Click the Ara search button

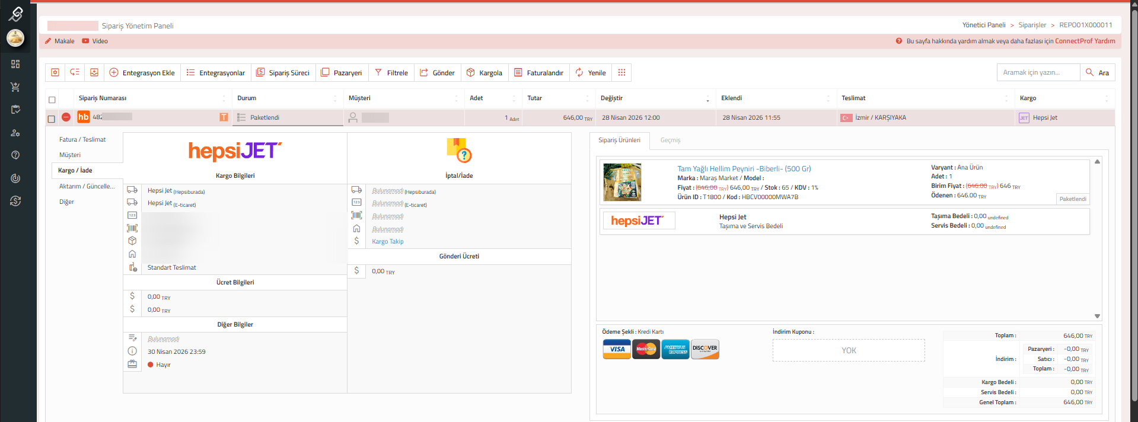(x=1098, y=72)
